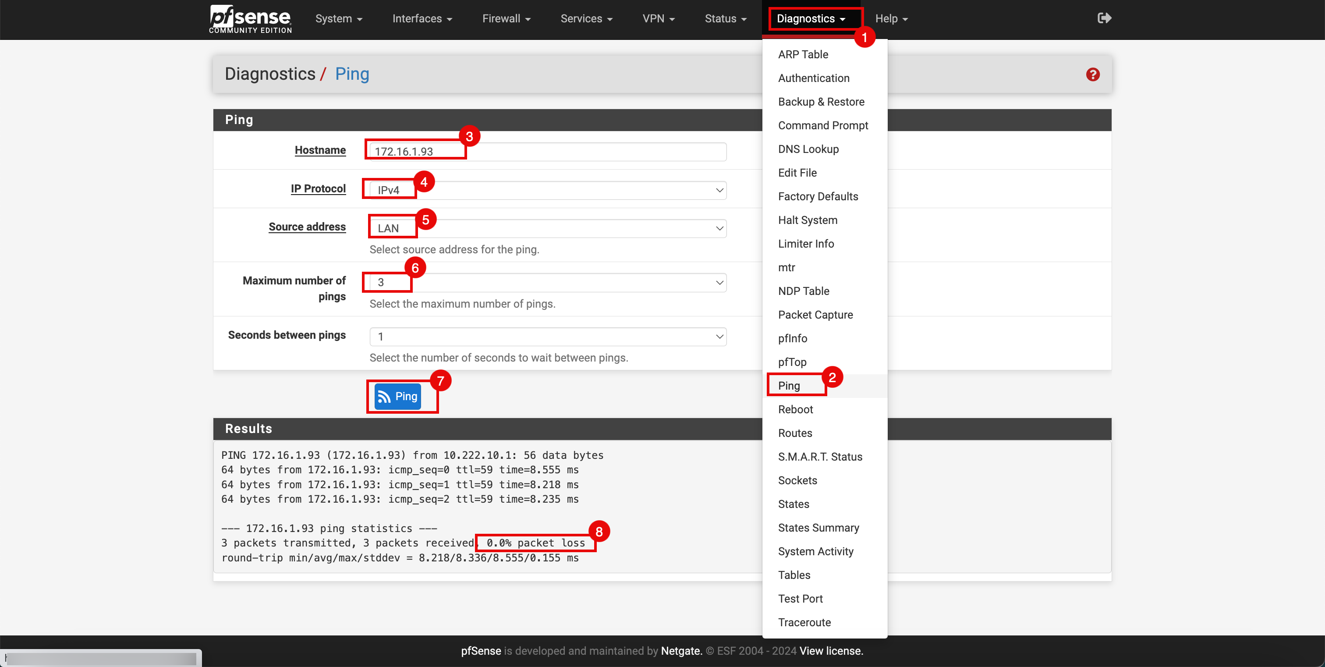
Task: Click the Command Prompt tool
Action: pos(824,125)
